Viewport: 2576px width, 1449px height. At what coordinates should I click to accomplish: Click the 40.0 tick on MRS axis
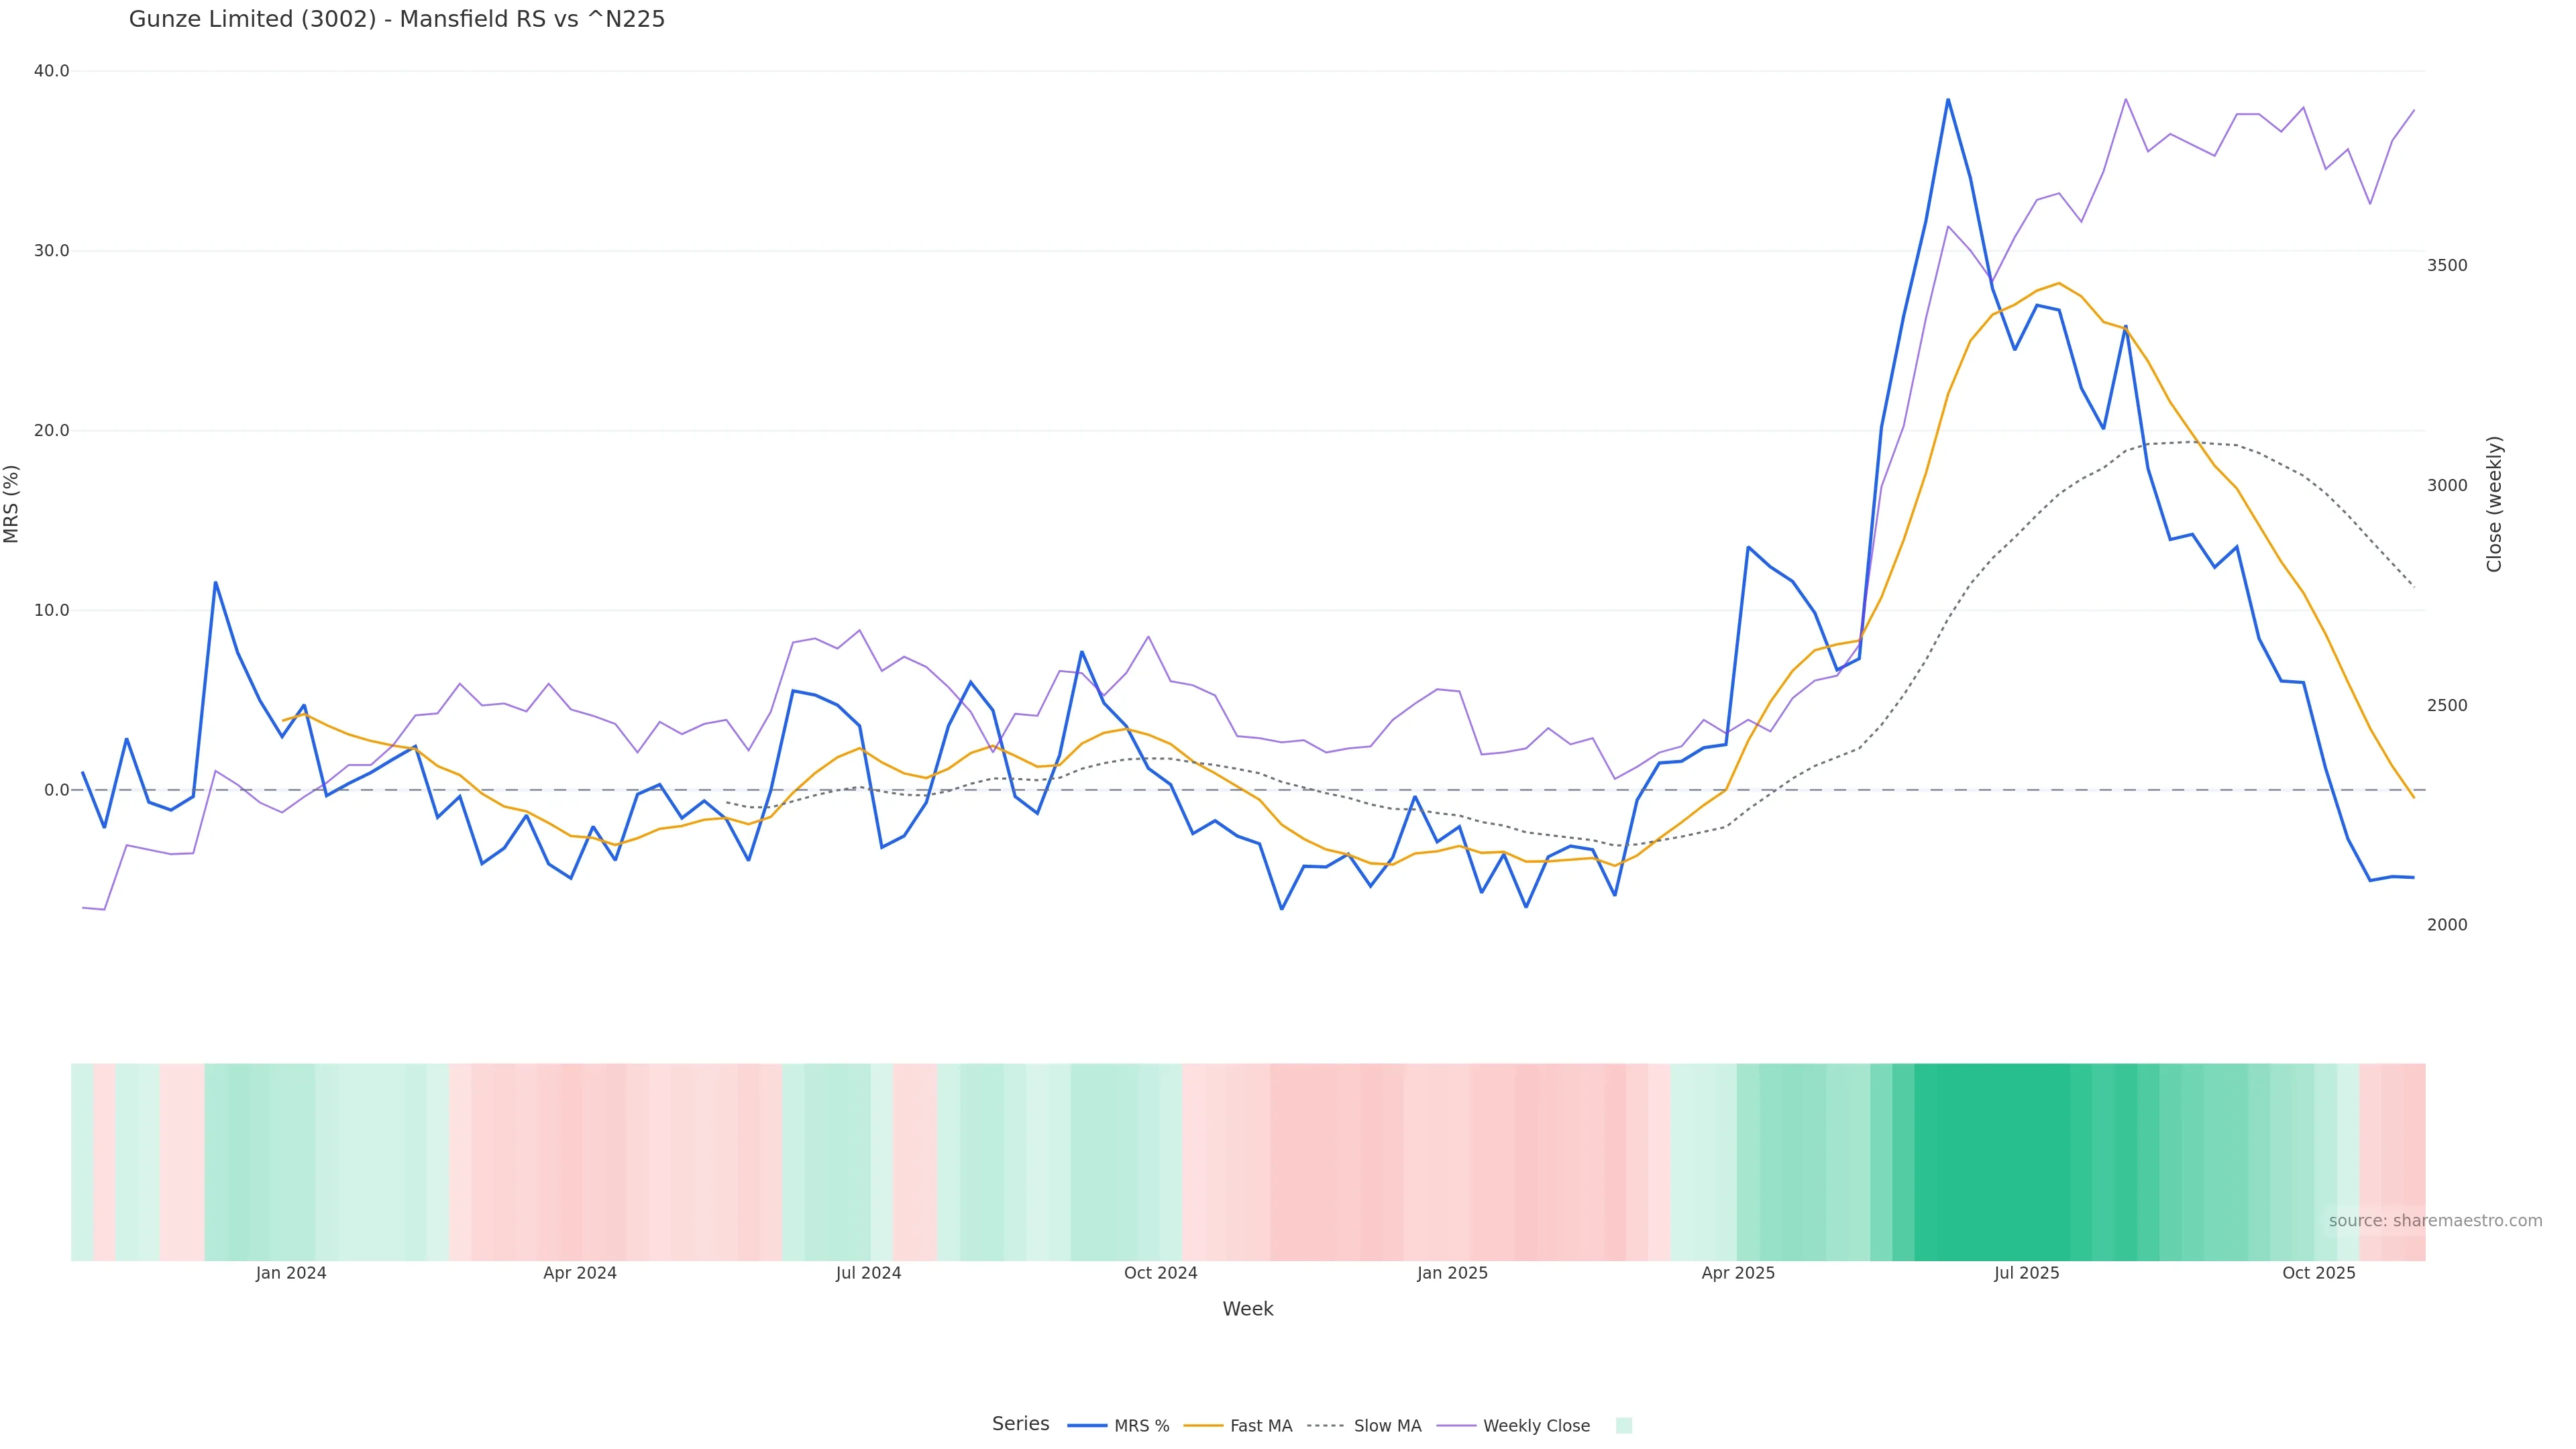tap(51, 71)
